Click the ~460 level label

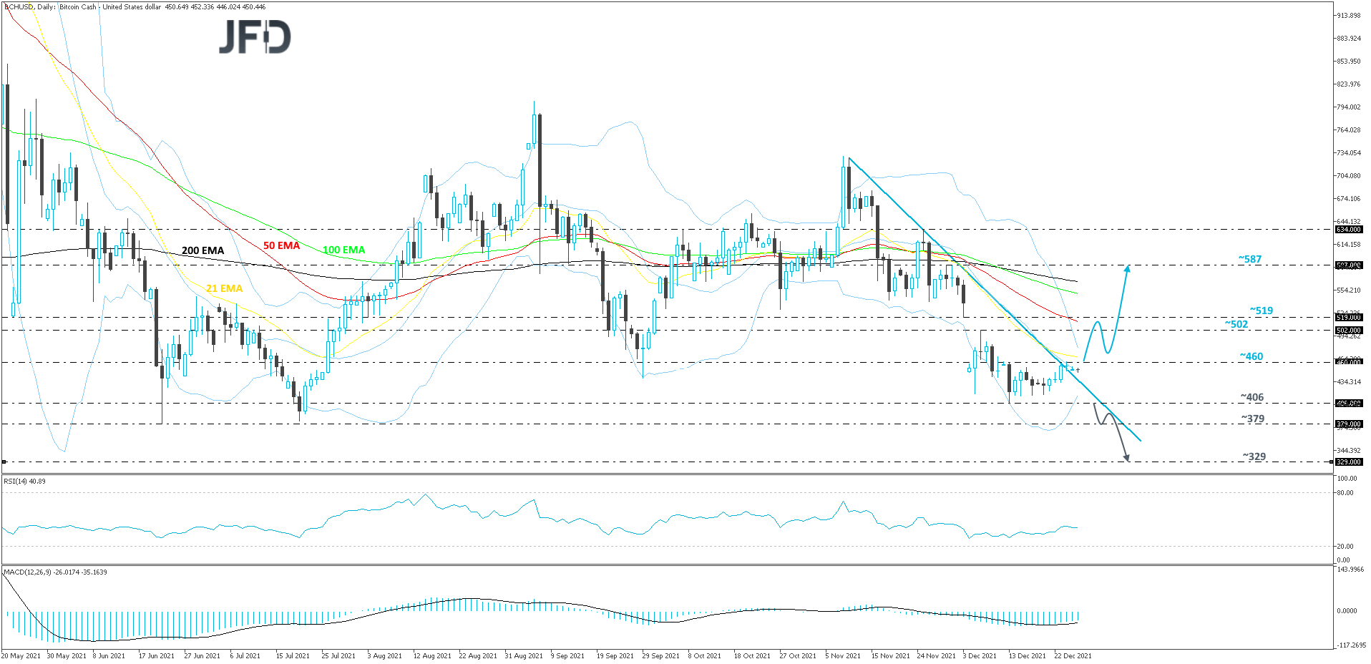tap(1252, 356)
